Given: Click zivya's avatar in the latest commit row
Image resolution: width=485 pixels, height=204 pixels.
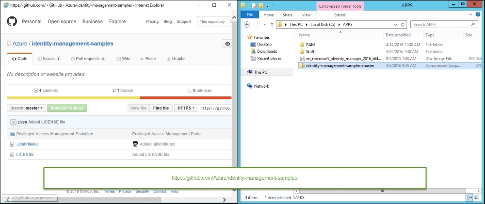Looking at the screenshot, I should (x=13, y=122).
